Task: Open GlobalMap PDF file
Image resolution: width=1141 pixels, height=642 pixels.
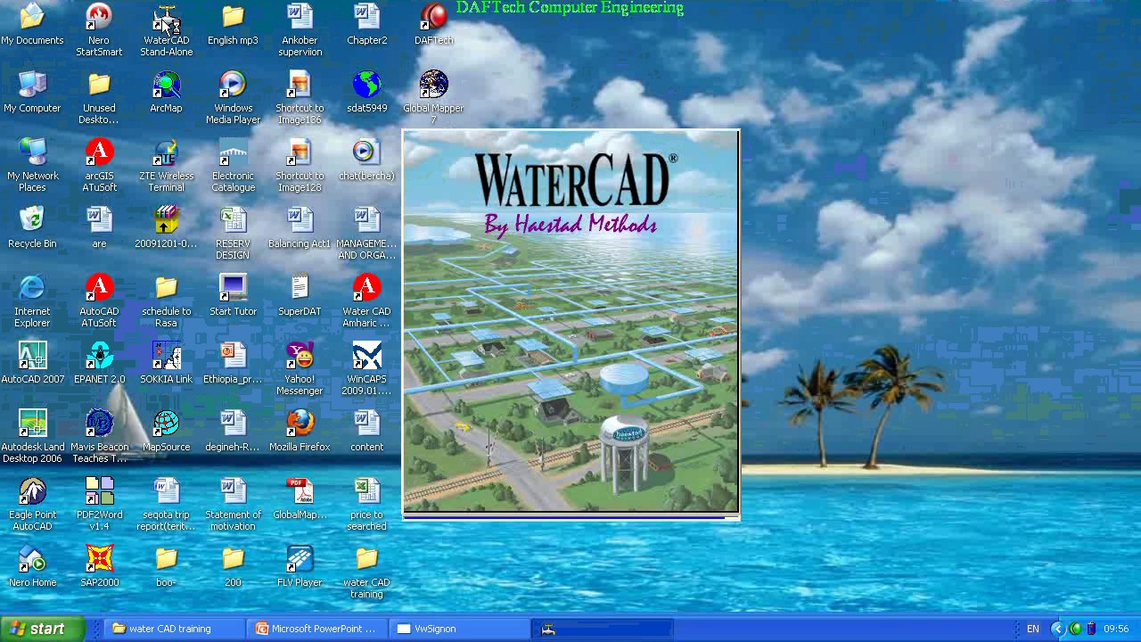Action: [x=300, y=491]
